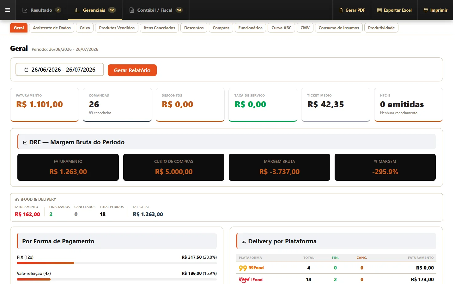This screenshot has width=455, height=284.
Task: Click the Descontos R$ 0,00 card
Action: (x=190, y=105)
